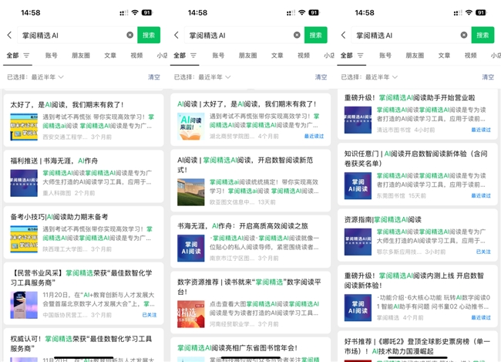Clear search text with the X icon in middle screenshot
This screenshot has width=501, height=362.
tap(297, 35)
